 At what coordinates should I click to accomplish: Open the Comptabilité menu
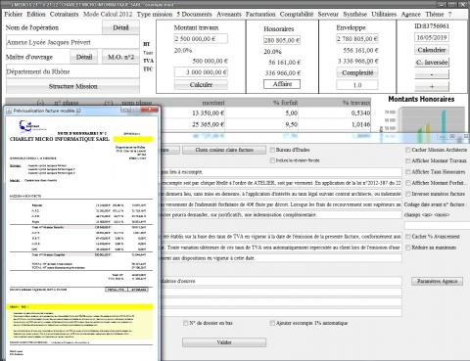point(297,15)
